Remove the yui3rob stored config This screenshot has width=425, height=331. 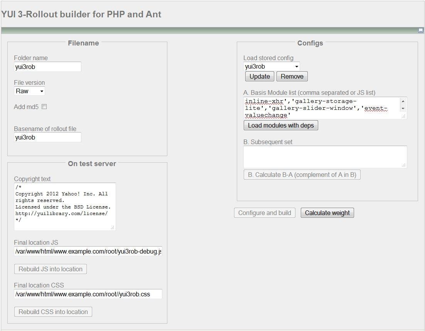click(x=292, y=76)
